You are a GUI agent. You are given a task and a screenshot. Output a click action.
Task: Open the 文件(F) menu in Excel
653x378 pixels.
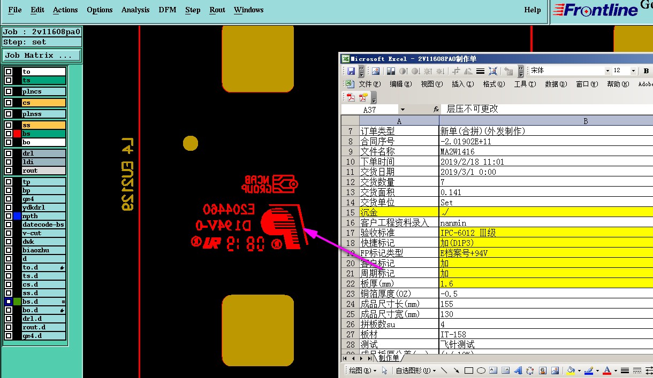click(x=369, y=84)
